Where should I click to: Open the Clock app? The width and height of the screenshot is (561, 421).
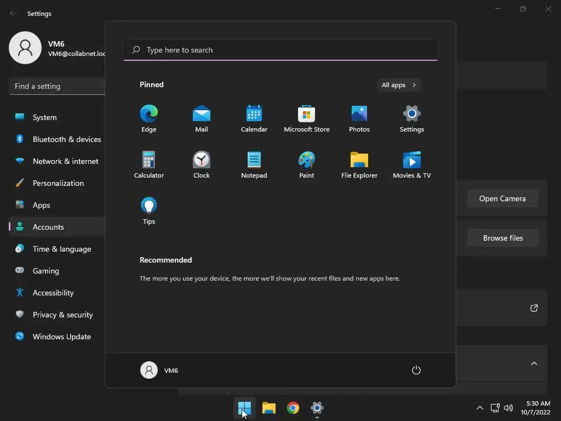[202, 164]
